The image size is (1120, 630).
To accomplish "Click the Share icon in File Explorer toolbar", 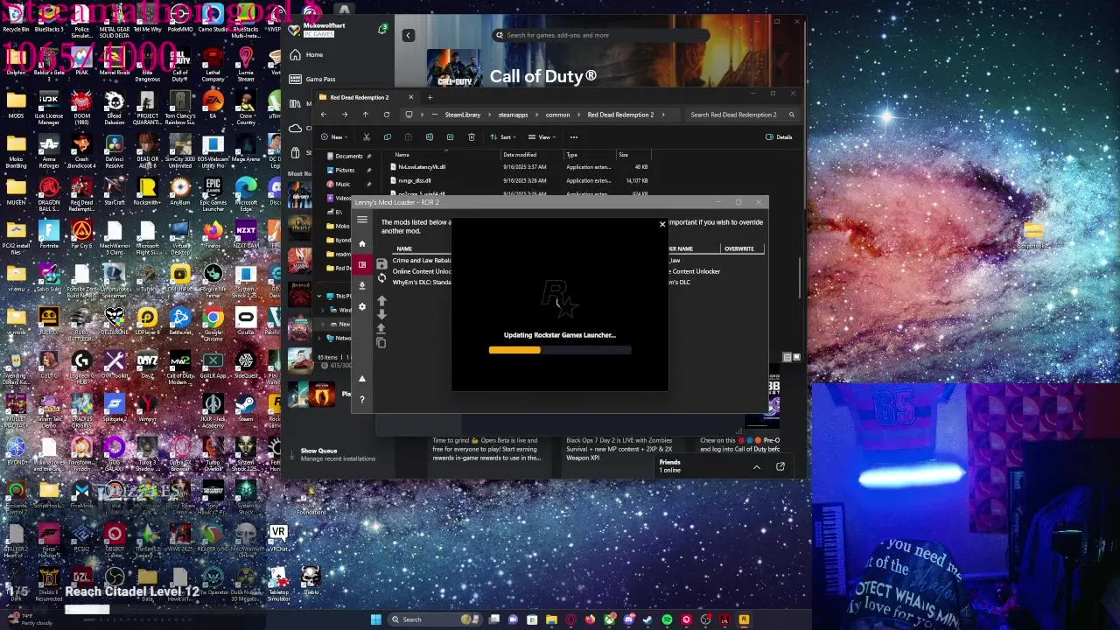I will [451, 136].
